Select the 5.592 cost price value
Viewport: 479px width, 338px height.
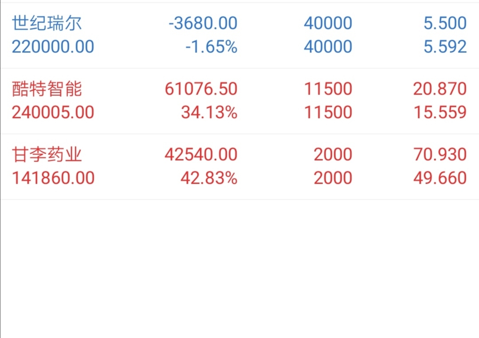point(445,47)
